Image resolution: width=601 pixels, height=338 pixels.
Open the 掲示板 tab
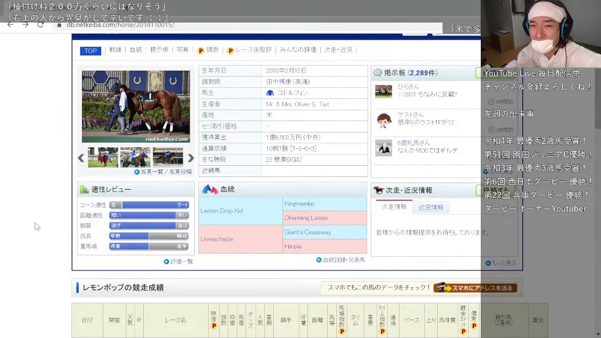click(x=159, y=50)
